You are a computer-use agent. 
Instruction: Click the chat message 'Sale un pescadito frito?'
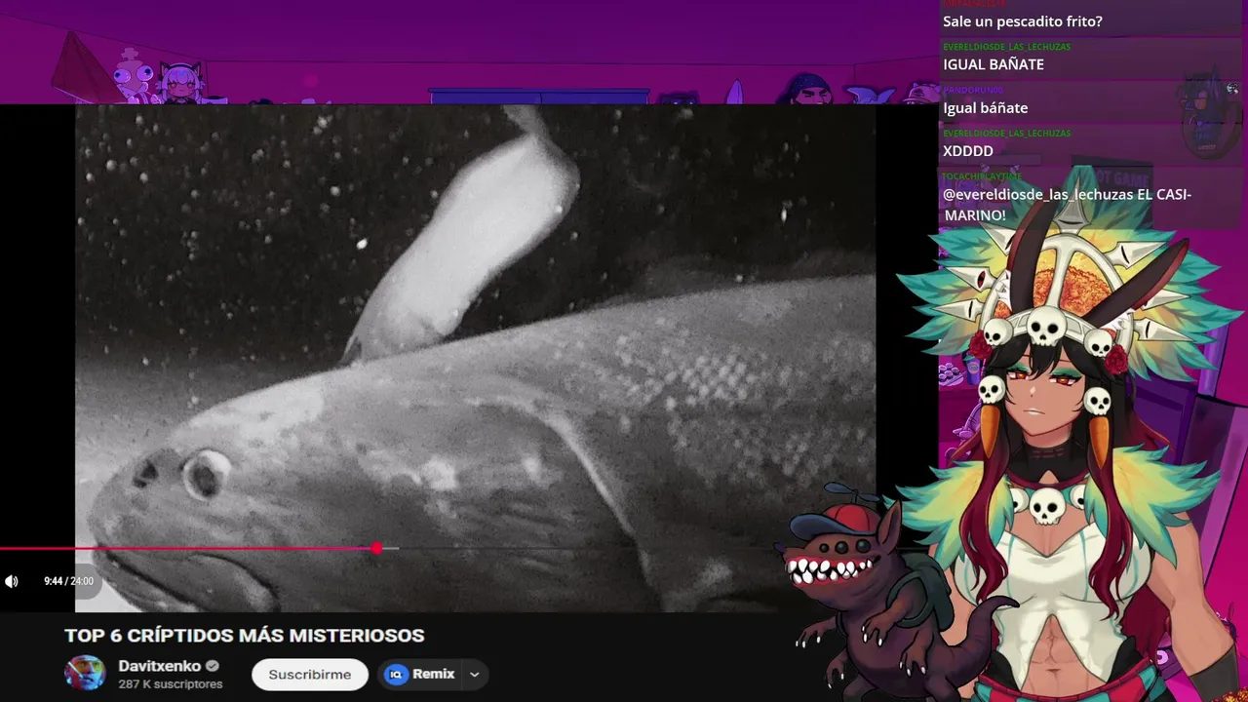pos(1022,21)
